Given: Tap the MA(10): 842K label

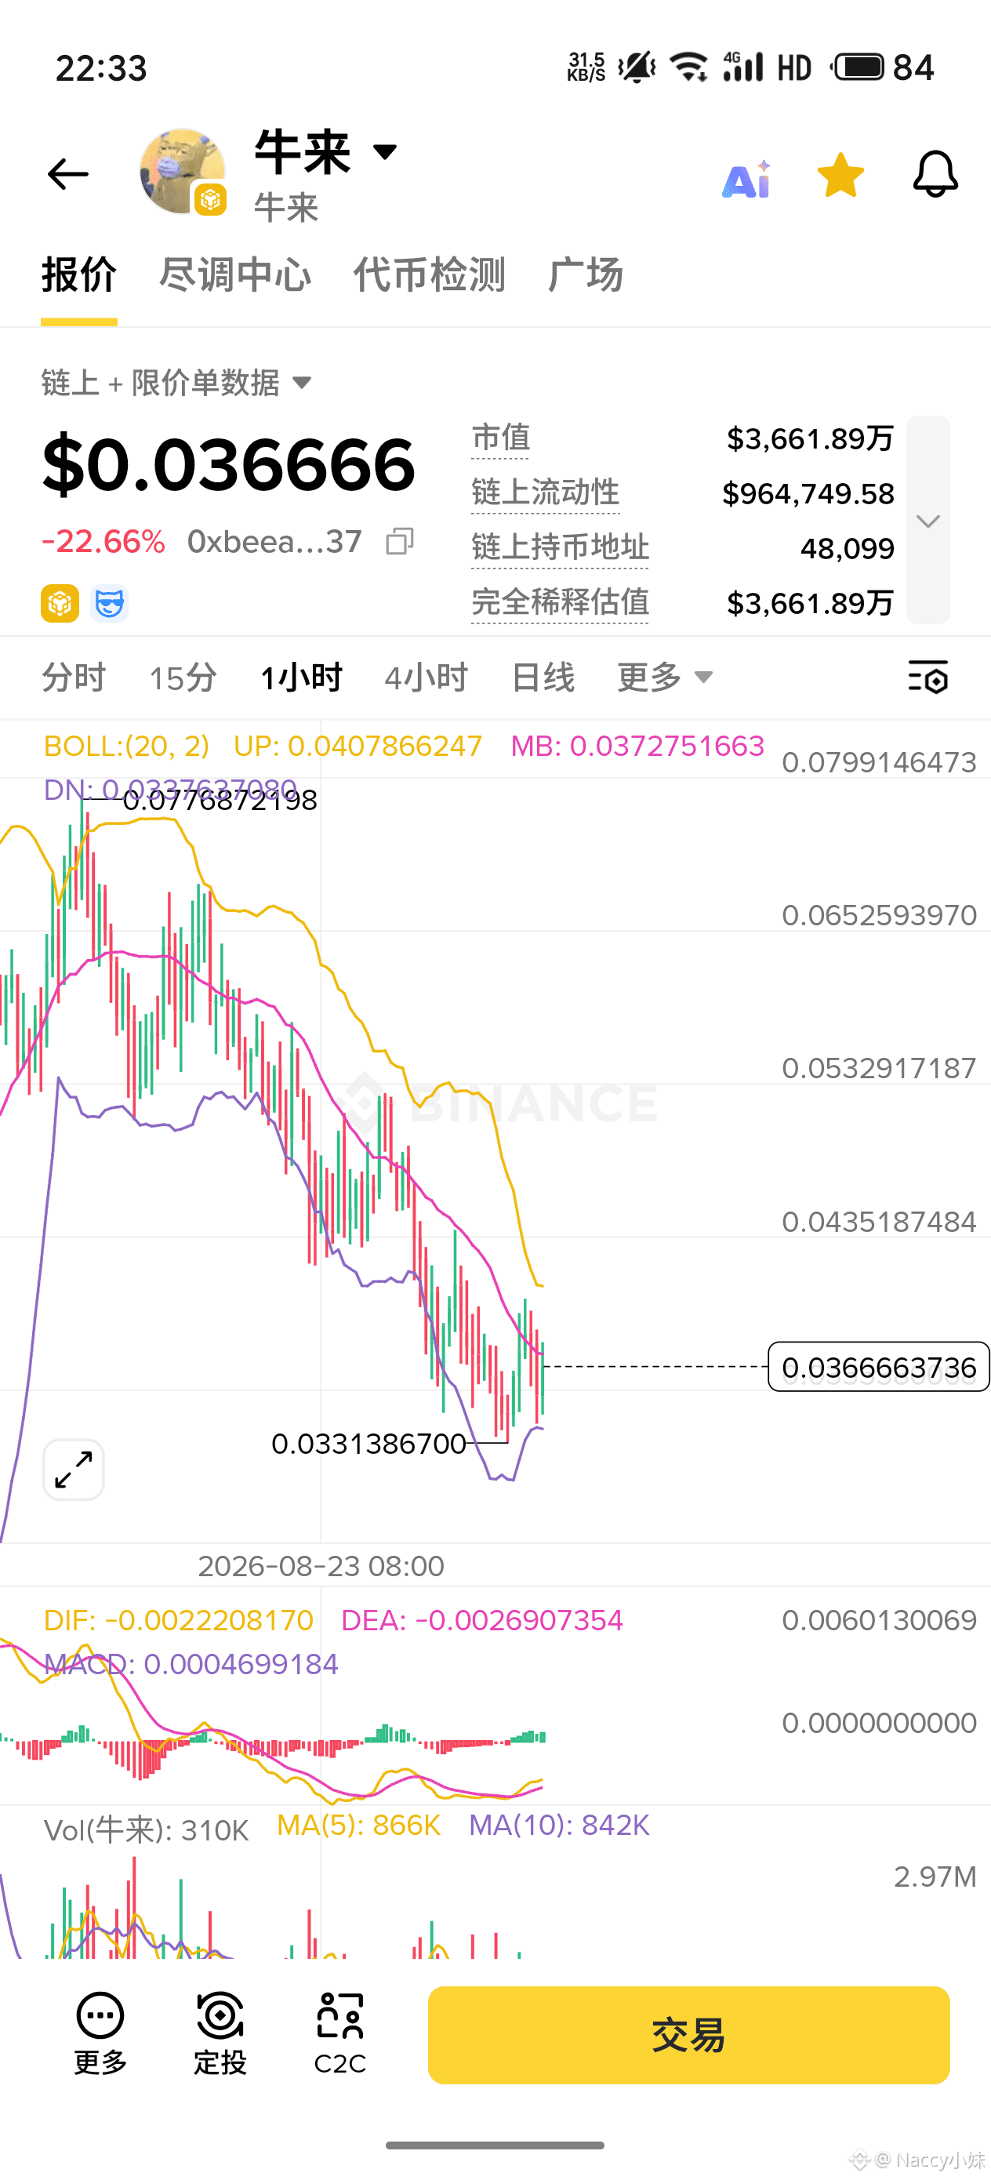Looking at the screenshot, I should (x=559, y=1825).
